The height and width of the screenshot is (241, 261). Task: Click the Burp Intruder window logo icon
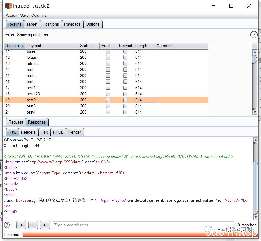pyautogui.click(x=9, y=6)
